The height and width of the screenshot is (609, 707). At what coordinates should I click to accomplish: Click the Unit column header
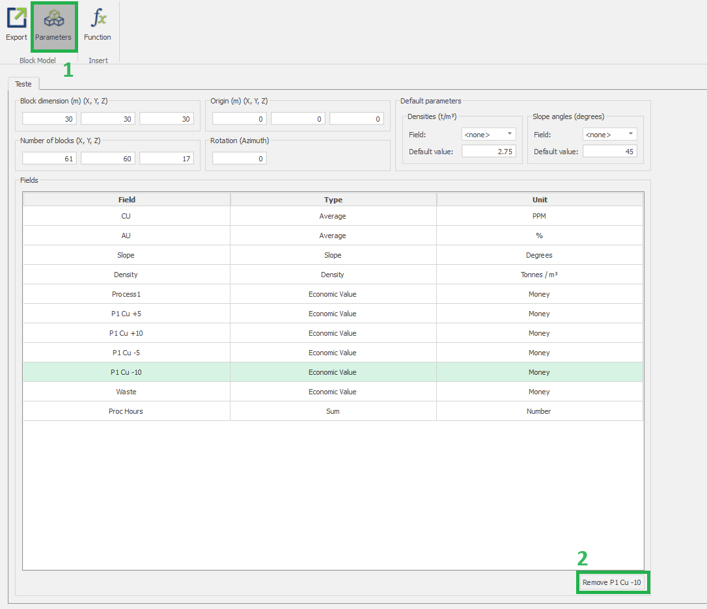click(x=539, y=200)
